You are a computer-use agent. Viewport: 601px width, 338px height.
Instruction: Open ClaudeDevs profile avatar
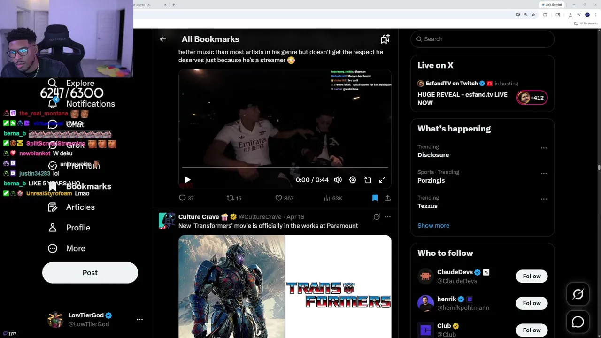coord(426,276)
